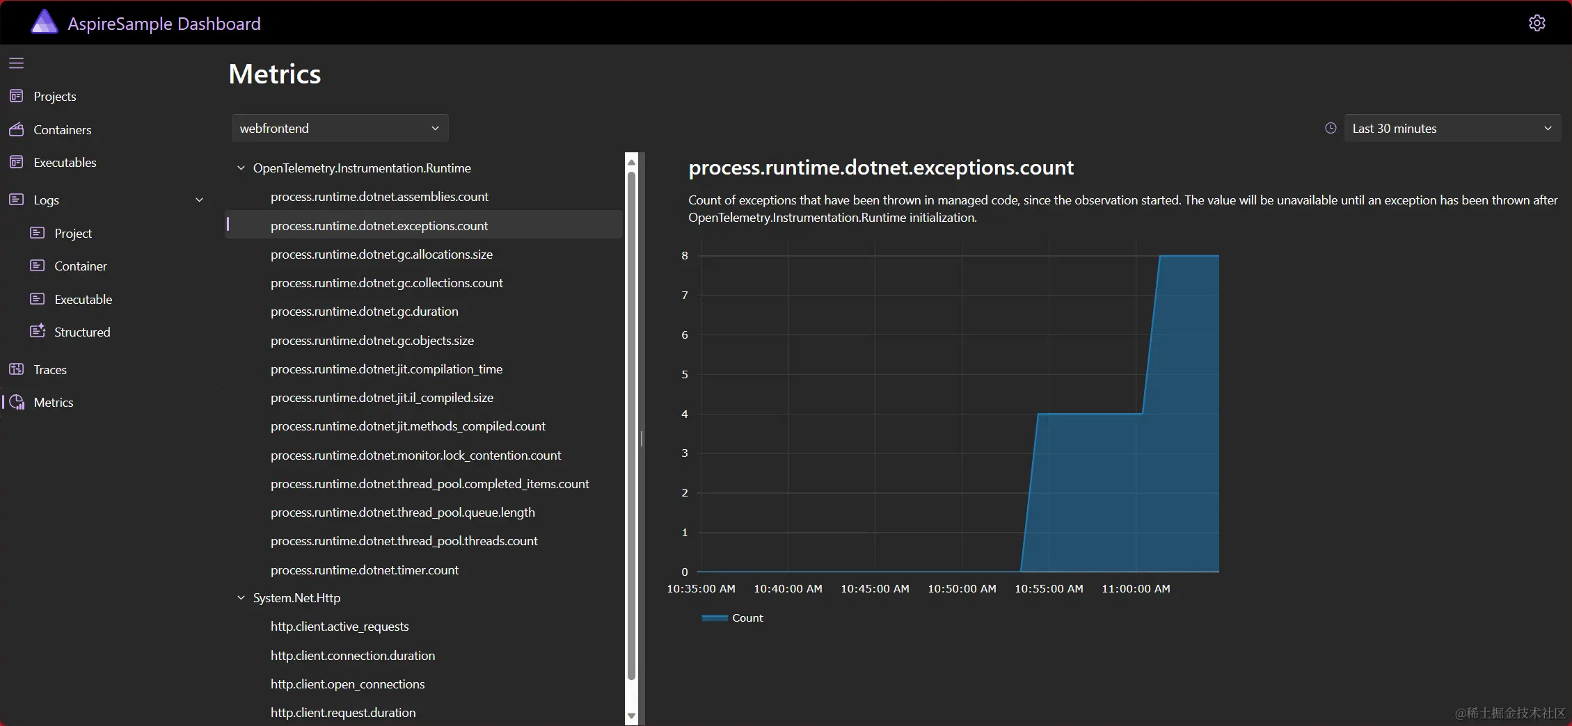Open Container logs page
The width and height of the screenshot is (1572, 726).
coord(81,266)
